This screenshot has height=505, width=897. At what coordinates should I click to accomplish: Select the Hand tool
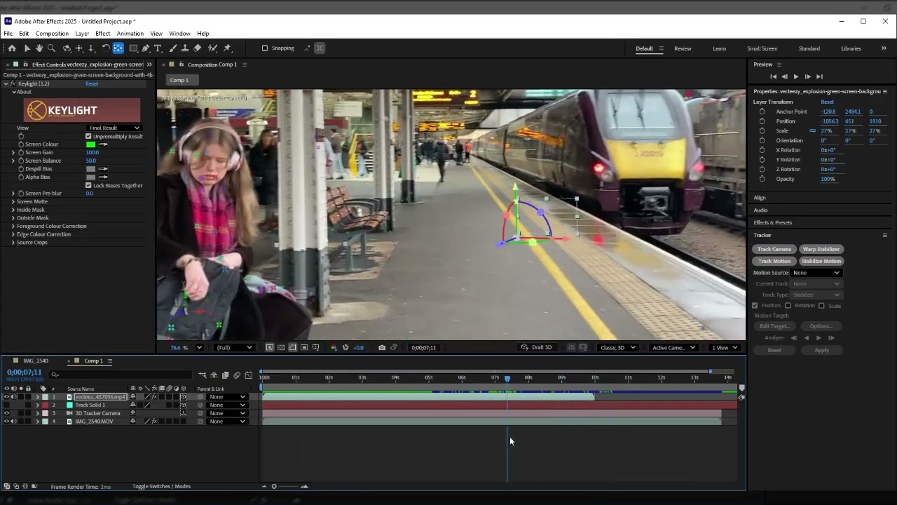point(39,48)
